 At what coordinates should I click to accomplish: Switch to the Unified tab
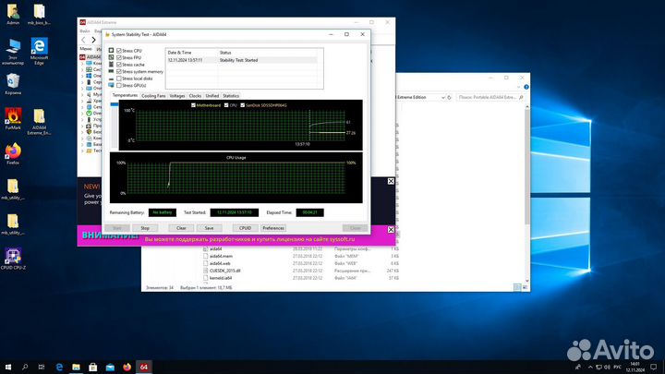(x=212, y=96)
